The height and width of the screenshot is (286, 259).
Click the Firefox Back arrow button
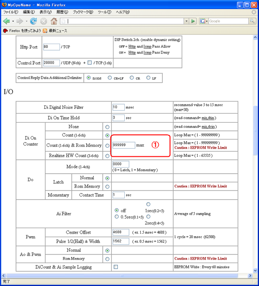[6, 21]
